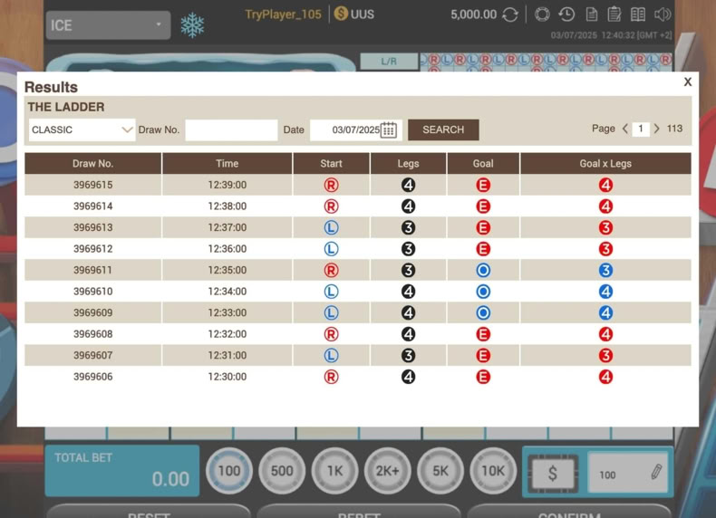The image size is (716, 518).
Task: Click the balance refresh icon
Action: pyautogui.click(x=510, y=15)
